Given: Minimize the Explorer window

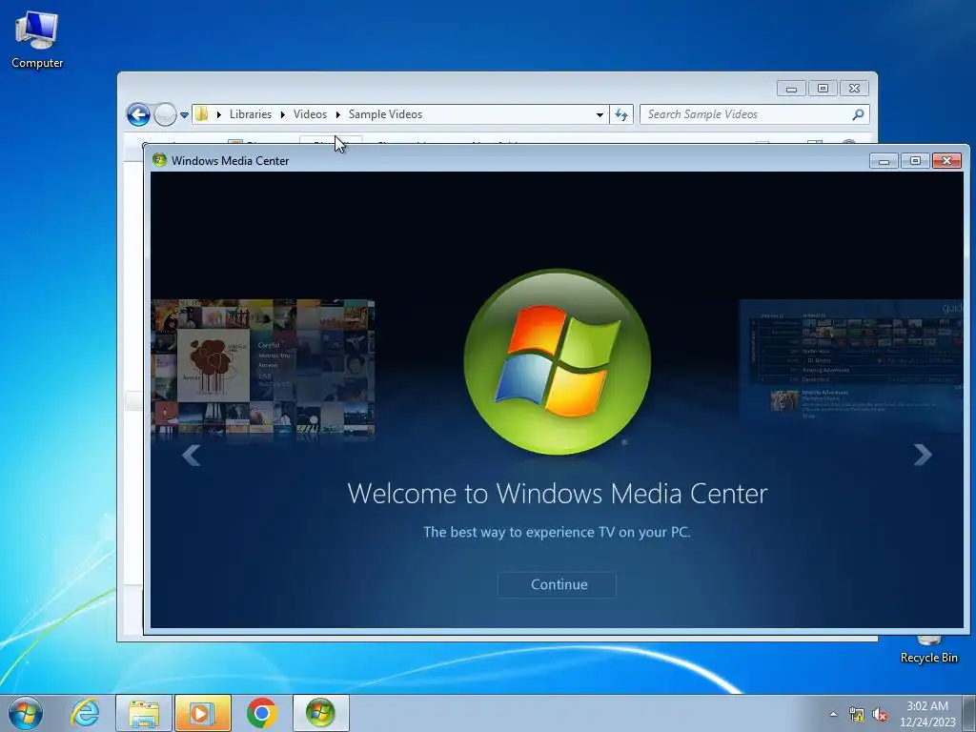Looking at the screenshot, I should pyautogui.click(x=791, y=89).
